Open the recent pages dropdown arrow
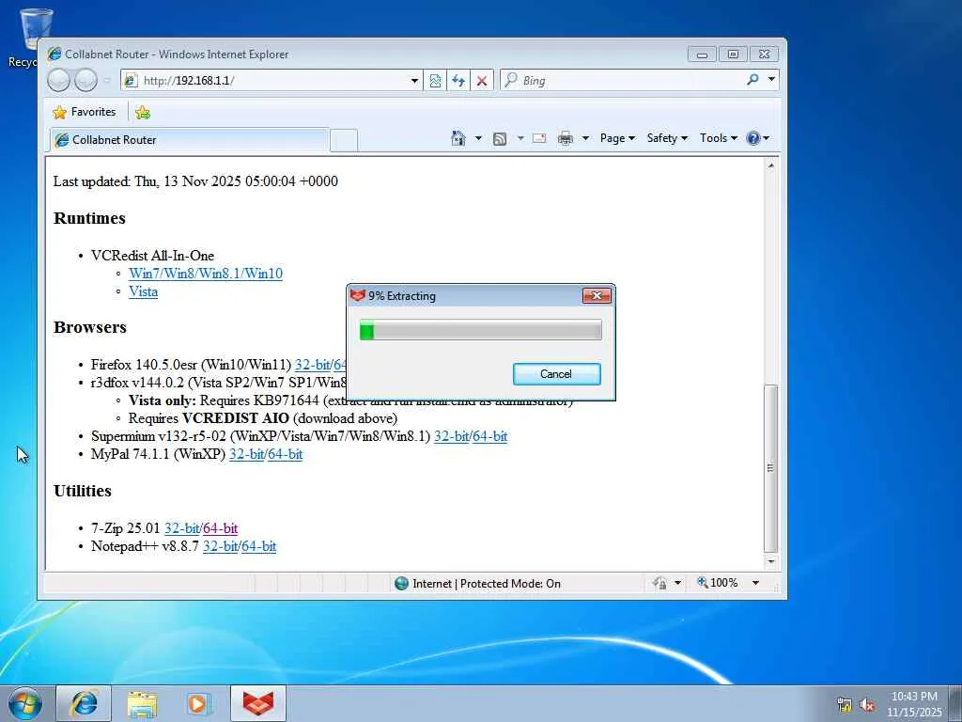This screenshot has height=722, width=962. click(107, 81)
